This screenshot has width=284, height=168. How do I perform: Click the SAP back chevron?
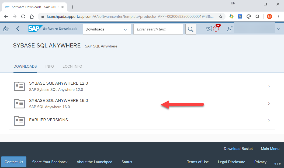[x=18, y=29]
